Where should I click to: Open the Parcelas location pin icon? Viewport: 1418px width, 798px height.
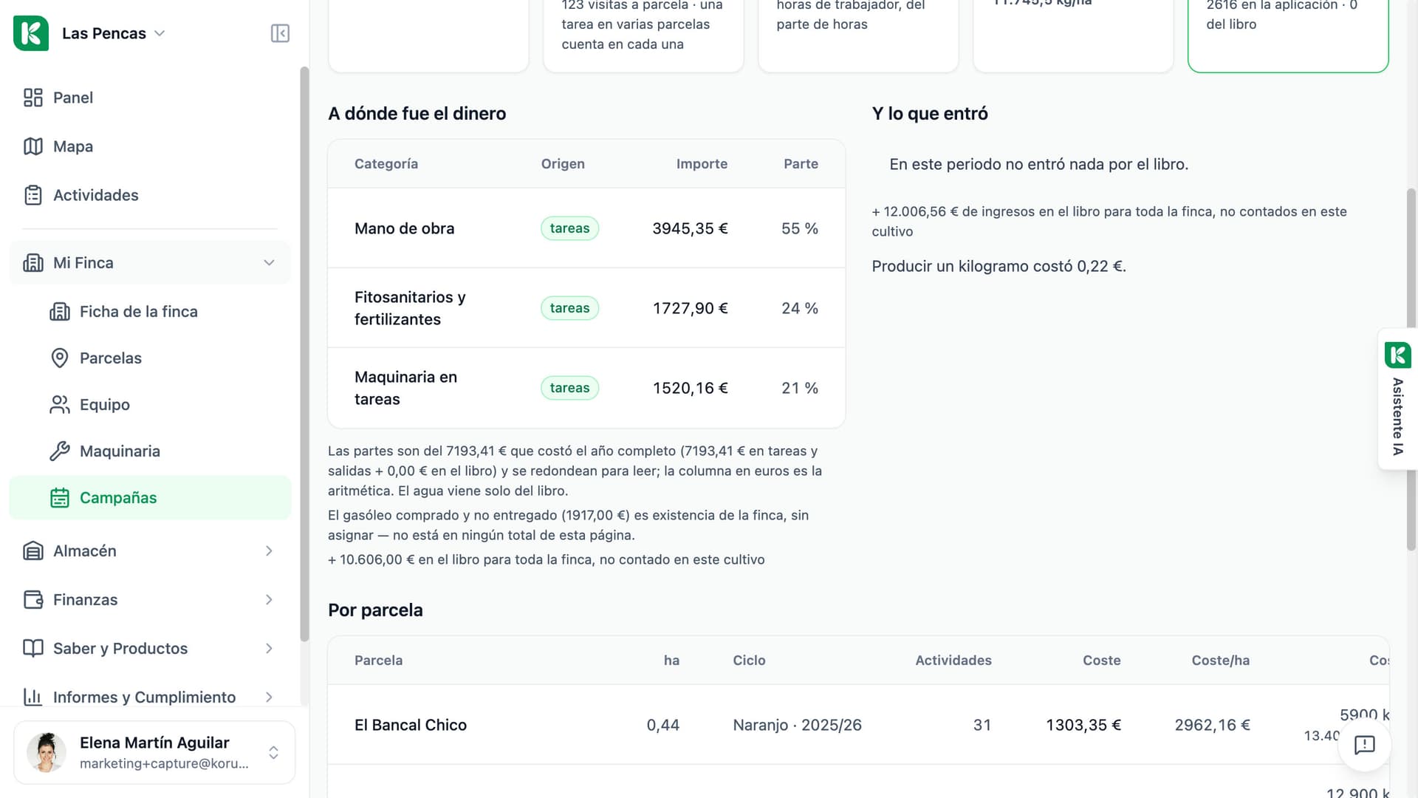pyautogui.click(x=60, y=358)
